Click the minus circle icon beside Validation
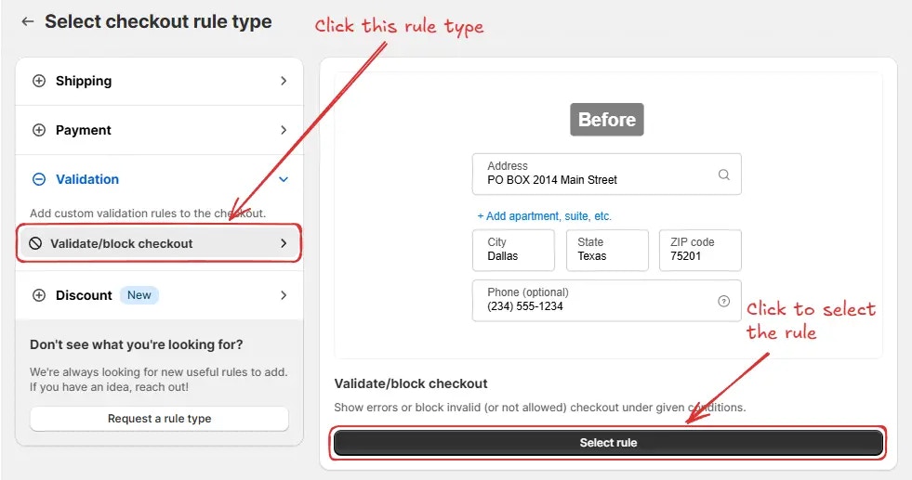Viewport: 912px width, 480px height. (x=39, y=179)
